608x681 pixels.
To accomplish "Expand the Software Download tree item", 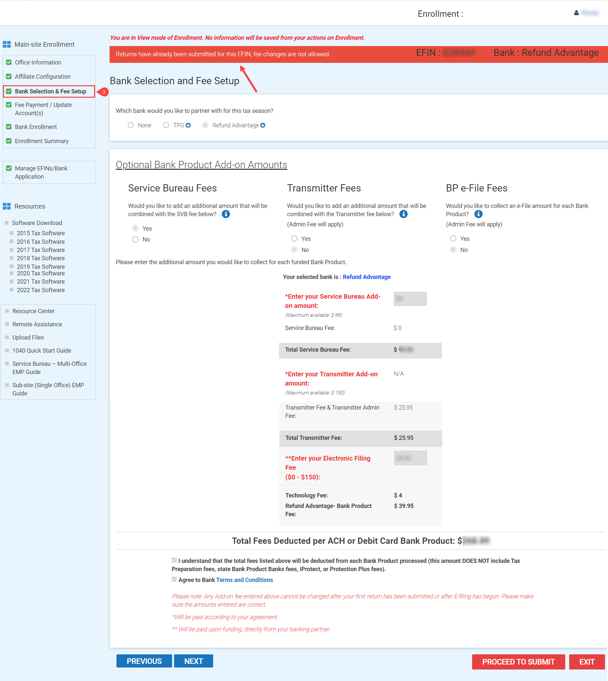I will pos(7,223).
